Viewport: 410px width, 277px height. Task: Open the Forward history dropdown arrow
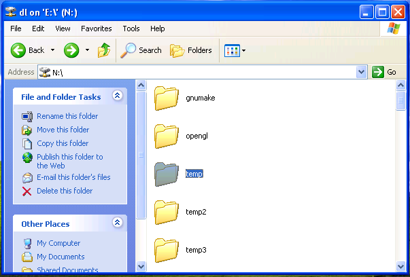point(87,50)
